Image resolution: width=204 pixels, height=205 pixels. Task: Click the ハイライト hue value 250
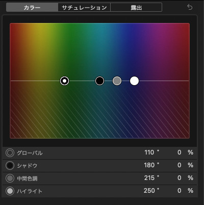pyautogui.click(x=149, y=191)
